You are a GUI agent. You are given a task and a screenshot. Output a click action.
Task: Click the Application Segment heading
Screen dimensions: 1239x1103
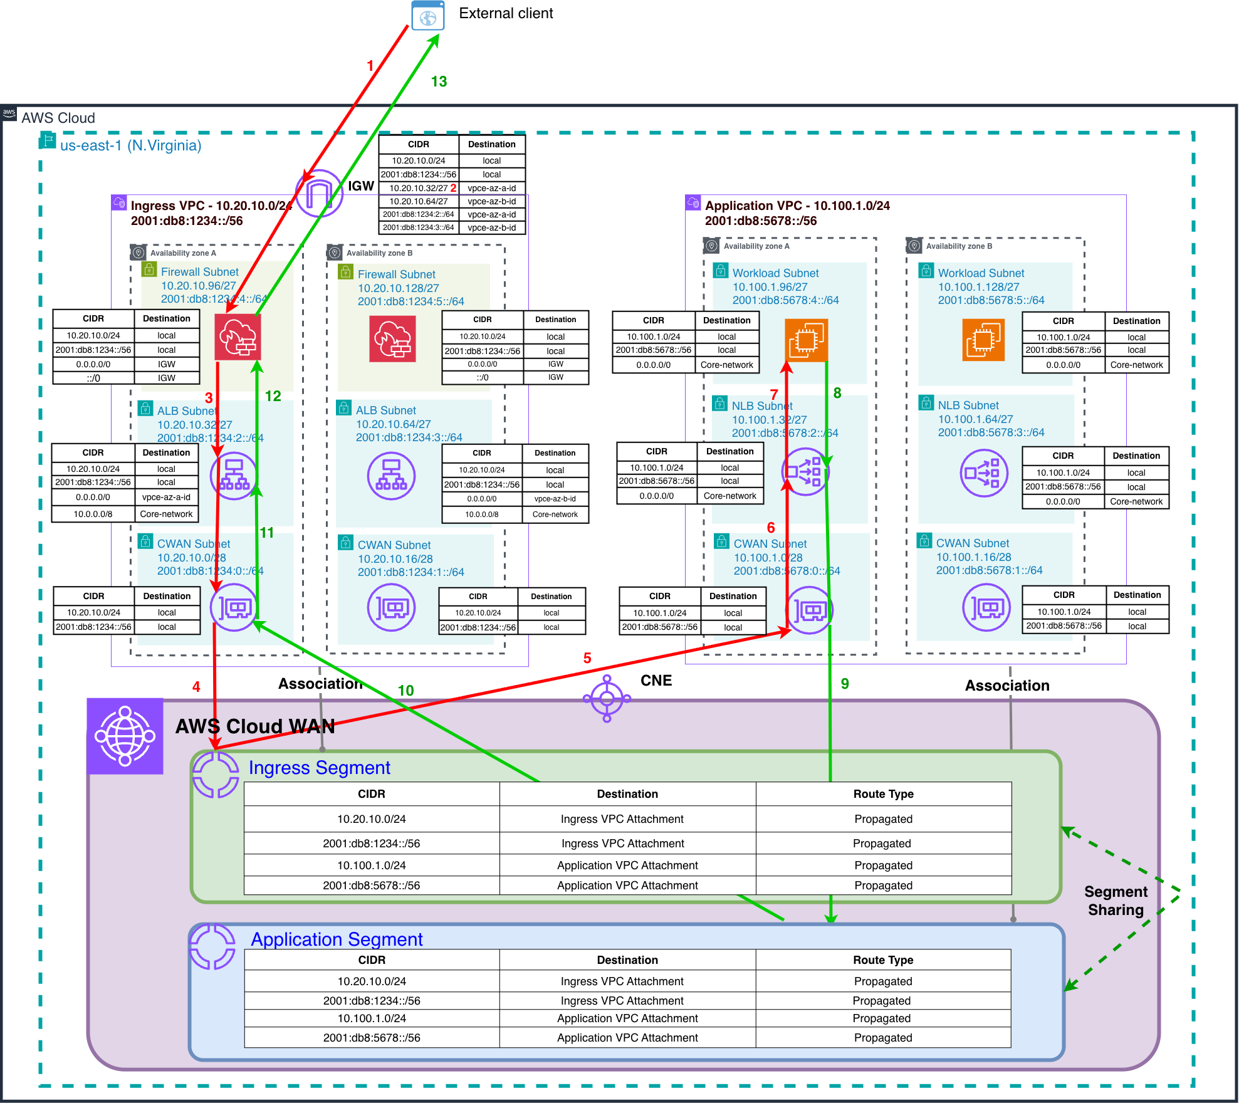(337, 939)
